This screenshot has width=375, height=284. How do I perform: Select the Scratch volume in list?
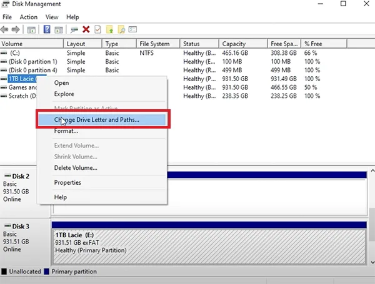coord(22,95)
